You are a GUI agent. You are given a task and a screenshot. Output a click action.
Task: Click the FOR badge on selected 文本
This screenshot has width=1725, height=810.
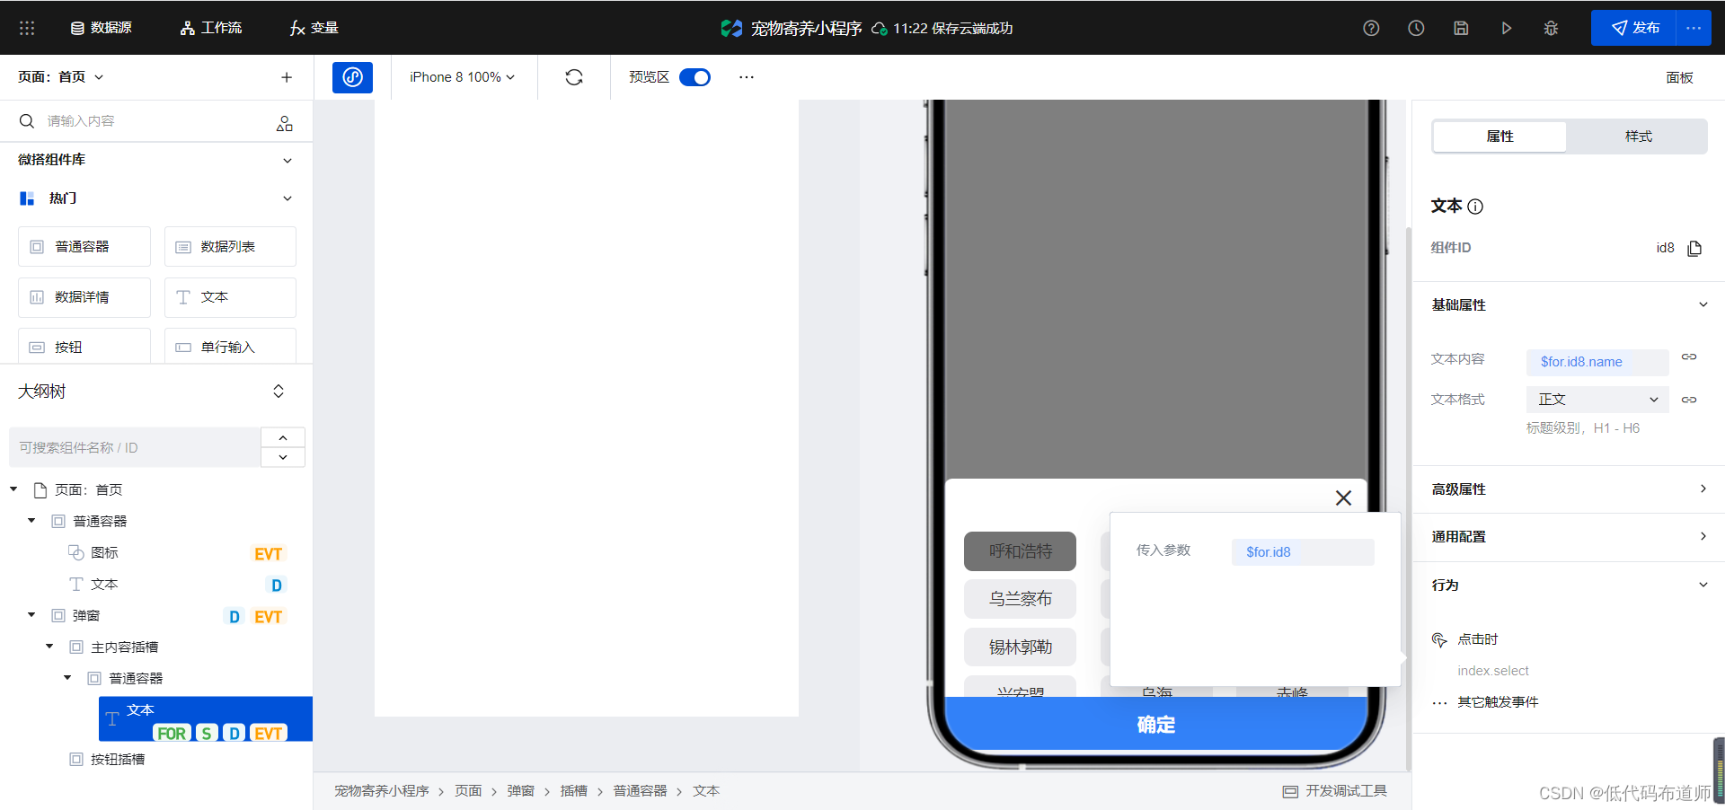(x=172, y=734)
